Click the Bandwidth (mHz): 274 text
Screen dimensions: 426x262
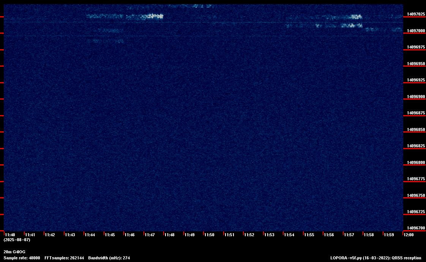109,258
